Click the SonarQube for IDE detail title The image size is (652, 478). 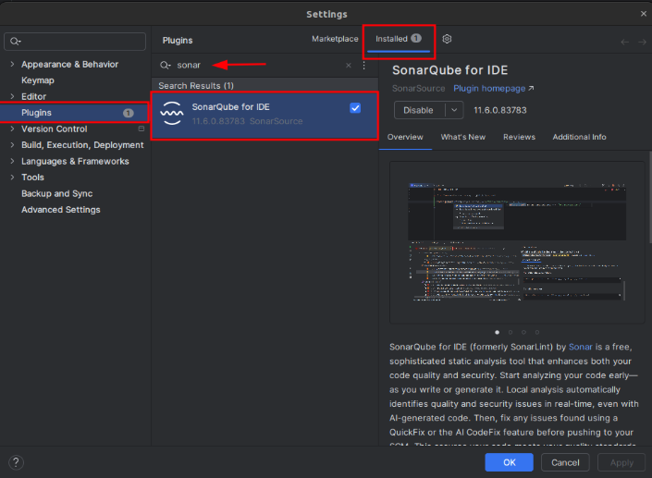(449, 70)
